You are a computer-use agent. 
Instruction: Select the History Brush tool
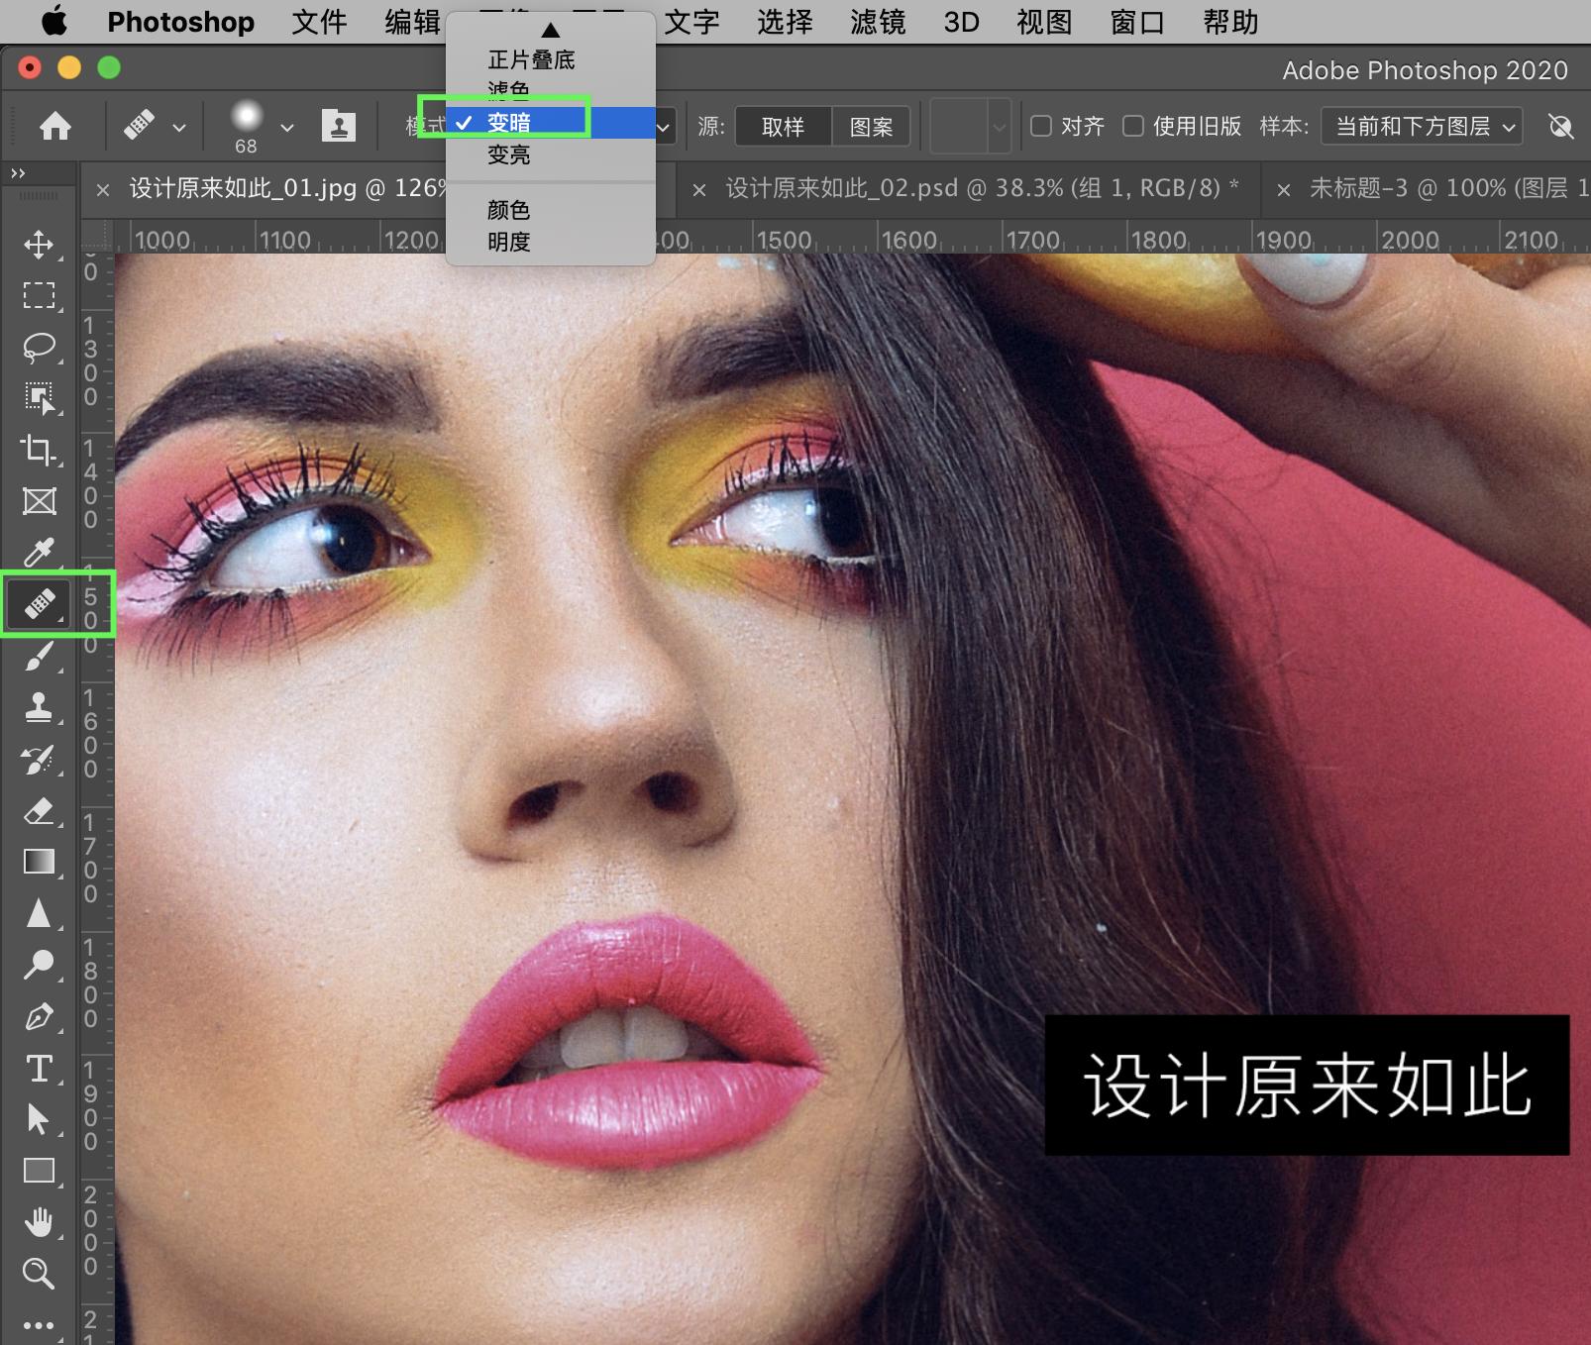[39, 760]
